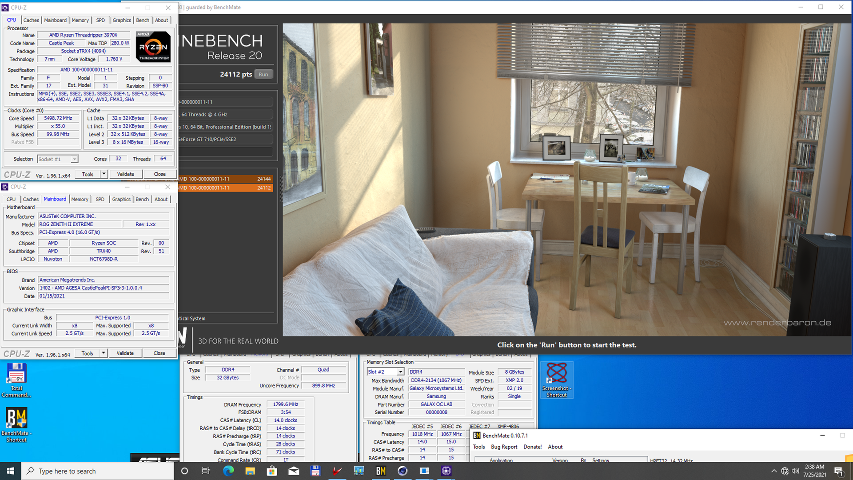Open Microsoft Store from the taskbar
Viewport: 853px width, 480px height.
(272, 471)
